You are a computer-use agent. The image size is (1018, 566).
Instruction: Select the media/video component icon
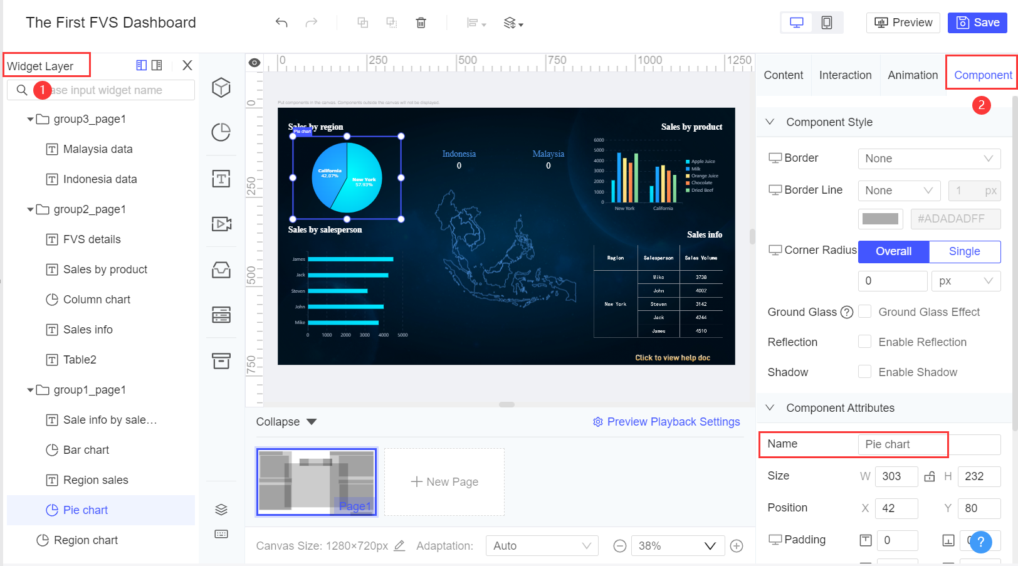(221, 223)
